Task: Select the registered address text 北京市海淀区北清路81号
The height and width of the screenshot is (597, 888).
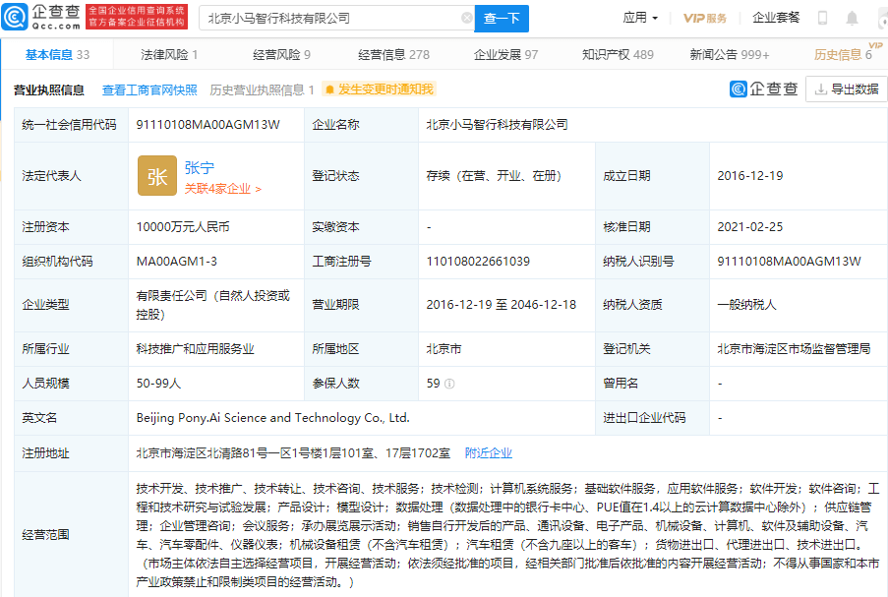Action: point(293,453)
